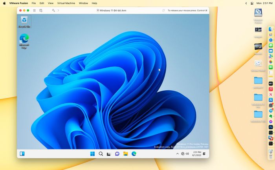Open FaceTime from the Dock
Screen dimensions: 275x170
coord(271,67)
